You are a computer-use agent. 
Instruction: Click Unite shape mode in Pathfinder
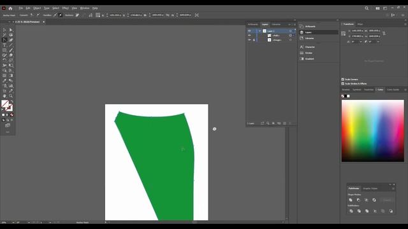pos(351,200)
